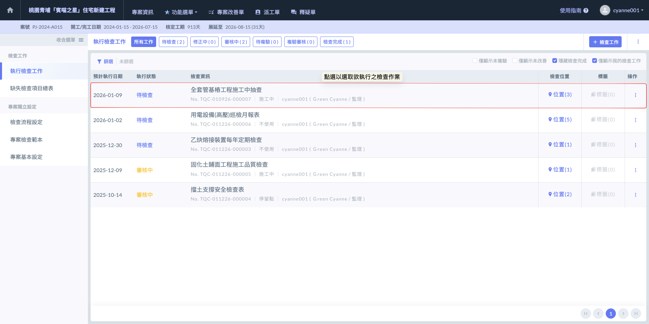Open the cyanne001 user account dropdown

point(622,10)
